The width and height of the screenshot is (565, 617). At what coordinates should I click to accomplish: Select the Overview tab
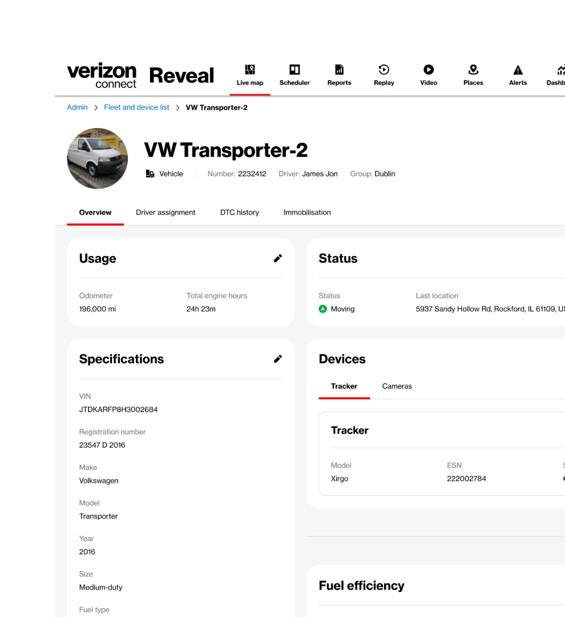95,213
